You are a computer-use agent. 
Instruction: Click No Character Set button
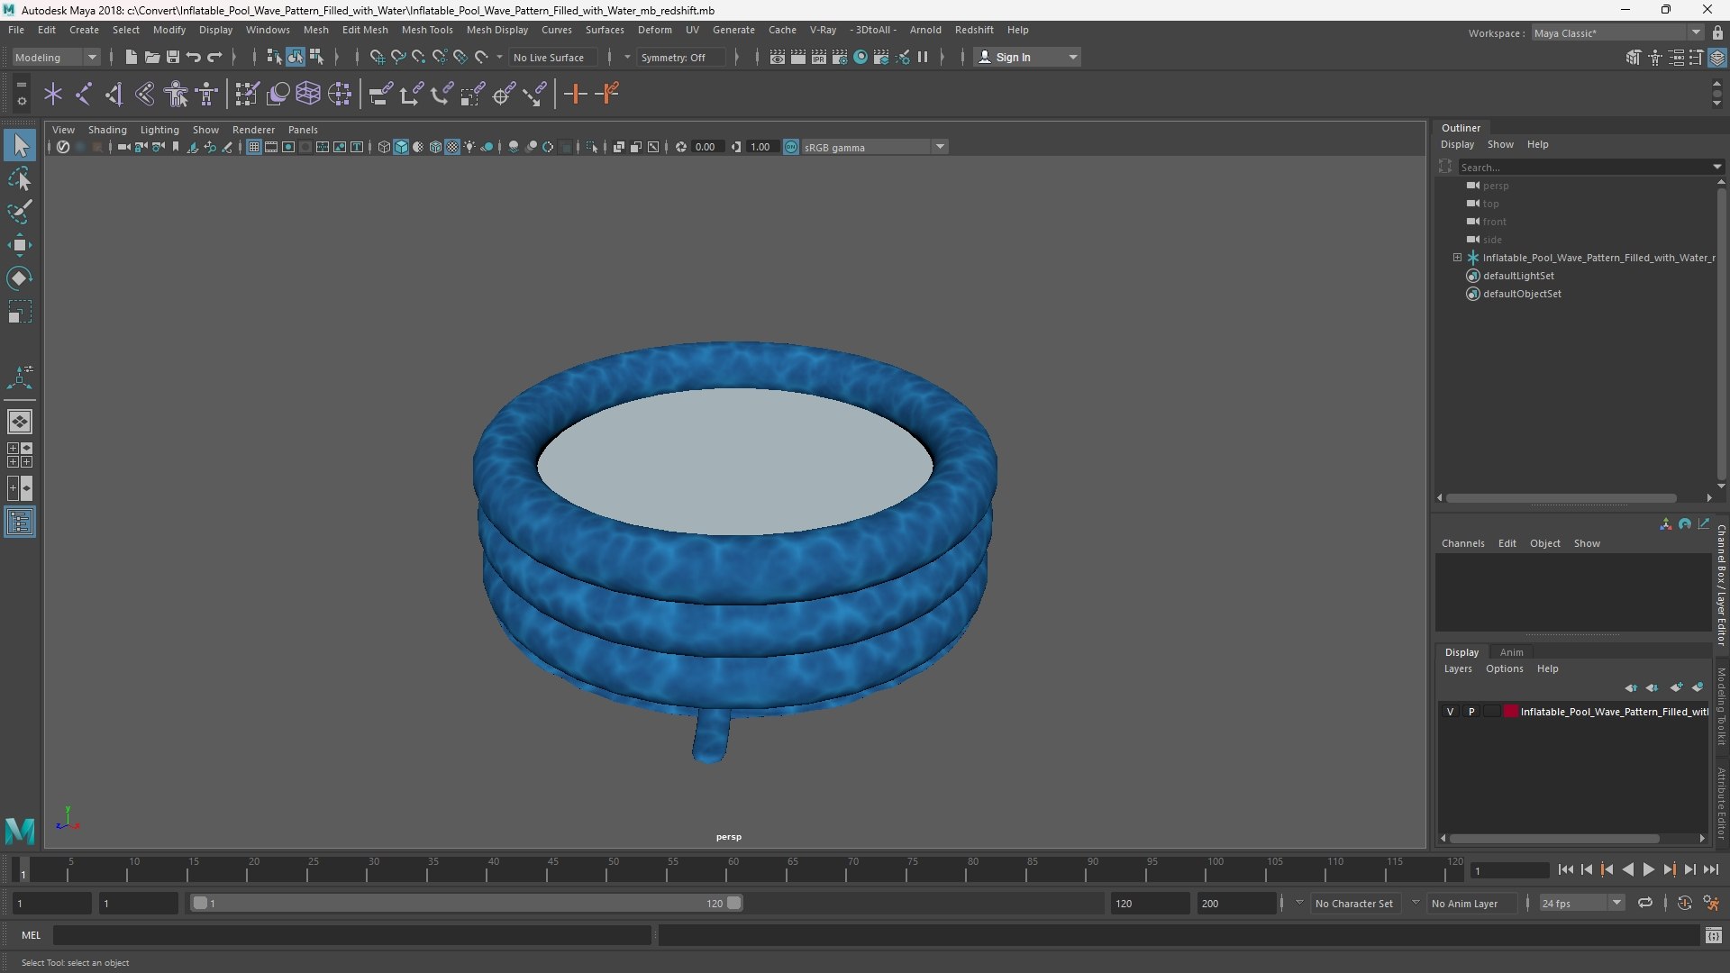pos(1353,903)
